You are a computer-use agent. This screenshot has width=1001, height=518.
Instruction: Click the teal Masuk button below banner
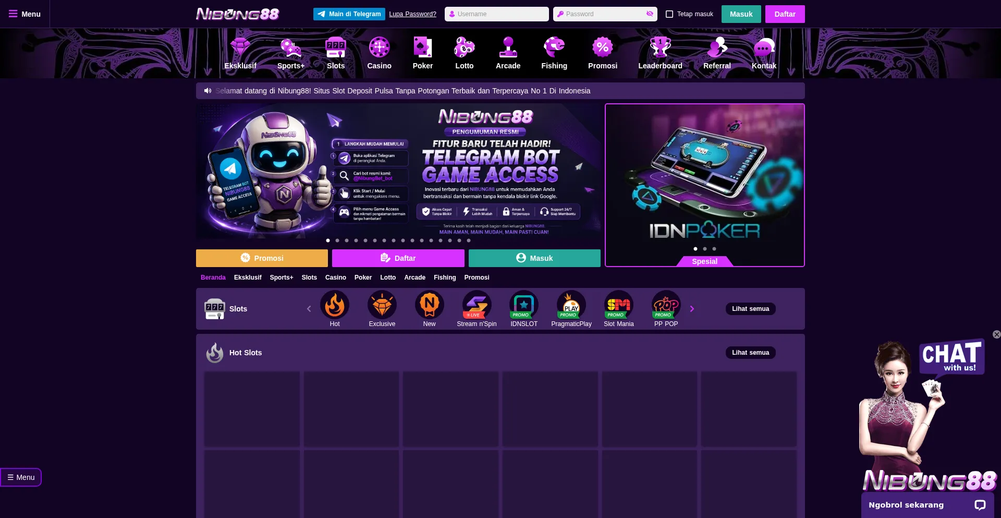point(534,258)
